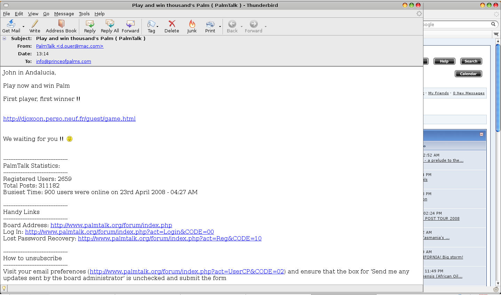Screen dimensions: 501x295
Task: Open the Tag dropdown arrow
Action: (158, 26)
